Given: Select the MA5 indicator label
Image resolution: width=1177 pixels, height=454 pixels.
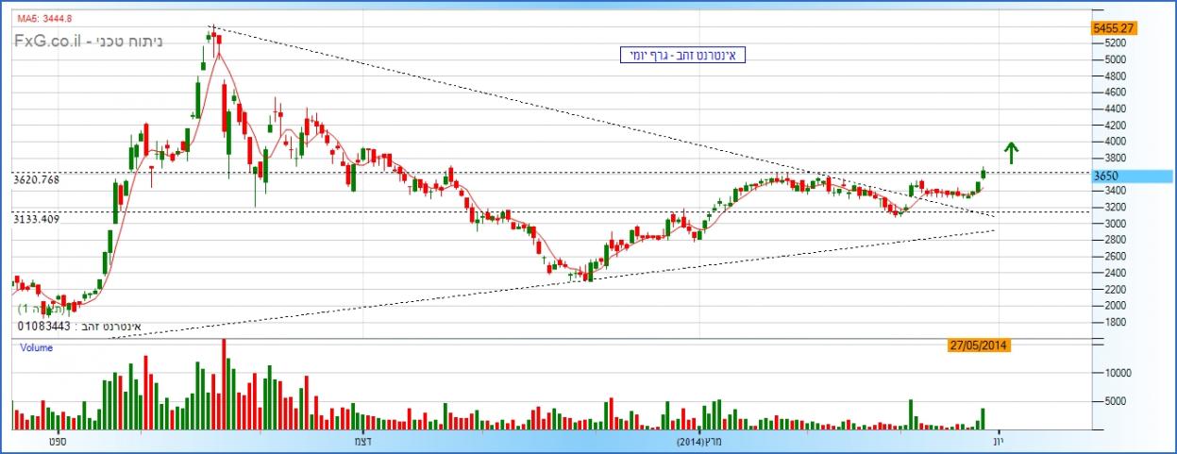Looking at the screenshot, I should (46, 17).
